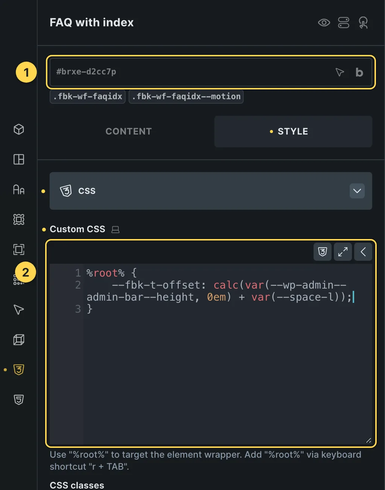Click the bold 'b' Bricks icon
Screen dimensions: 385x490
[x=359, y=72]
